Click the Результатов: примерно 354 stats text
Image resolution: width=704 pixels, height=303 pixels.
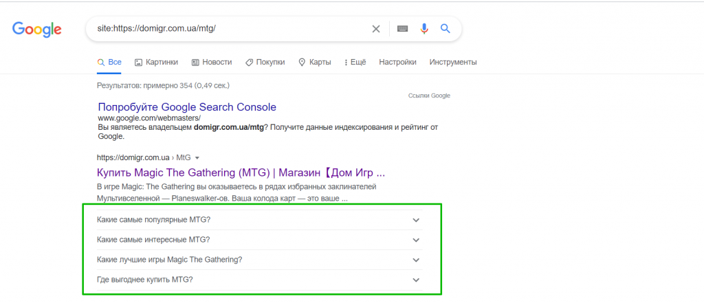[x=163, y=85]
